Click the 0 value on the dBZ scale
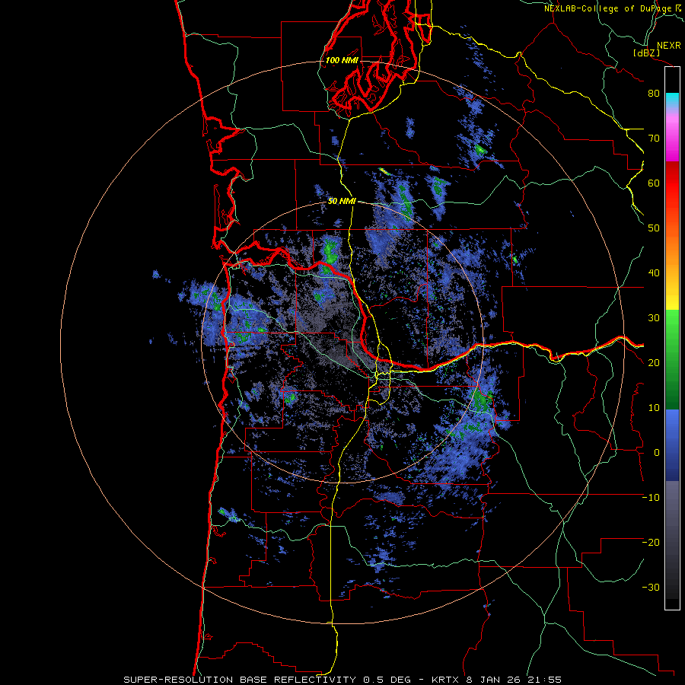This screenshot has height=685, width=685. tap(657, 453)
